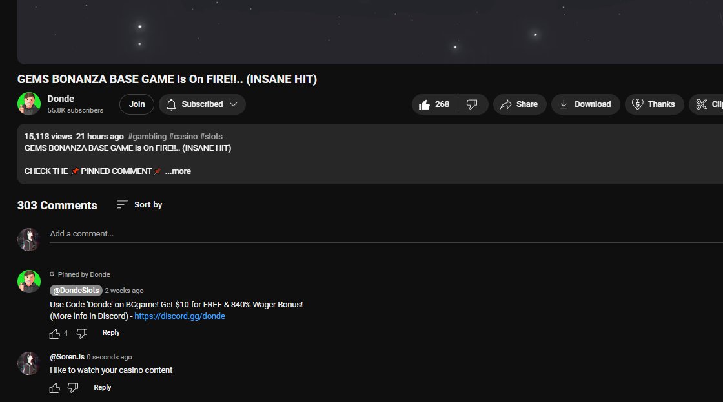Click the 303 Comments heading
Viewport: 723px width, 402px height.
(57, 205)
